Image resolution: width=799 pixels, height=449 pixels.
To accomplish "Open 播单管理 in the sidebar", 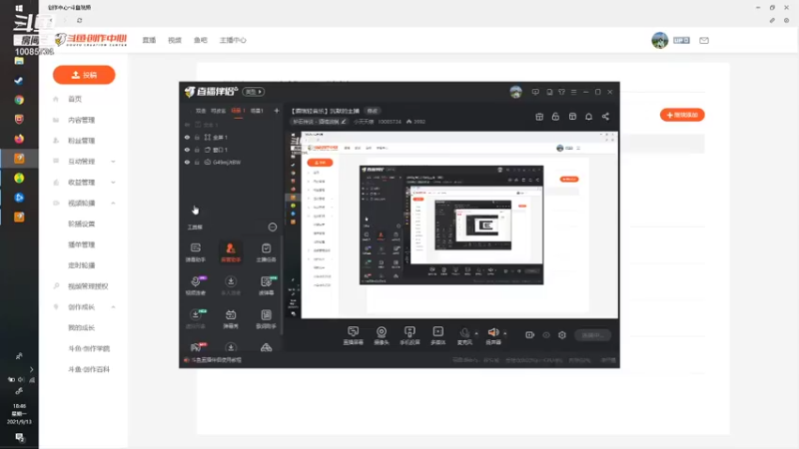I will [x=82, y=244].
